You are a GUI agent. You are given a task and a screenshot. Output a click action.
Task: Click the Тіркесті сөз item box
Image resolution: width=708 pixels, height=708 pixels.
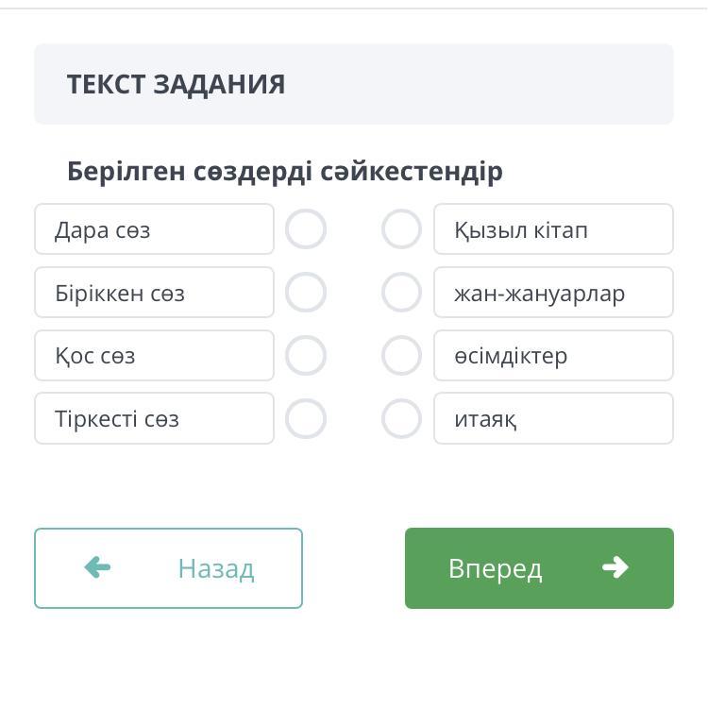[x=154, y=419]
